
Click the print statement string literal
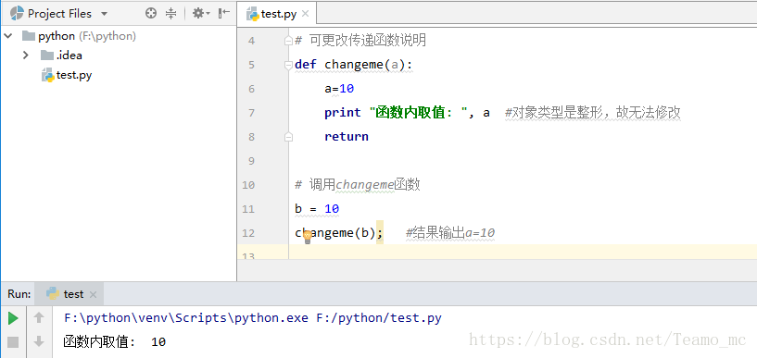coord(418,113)
